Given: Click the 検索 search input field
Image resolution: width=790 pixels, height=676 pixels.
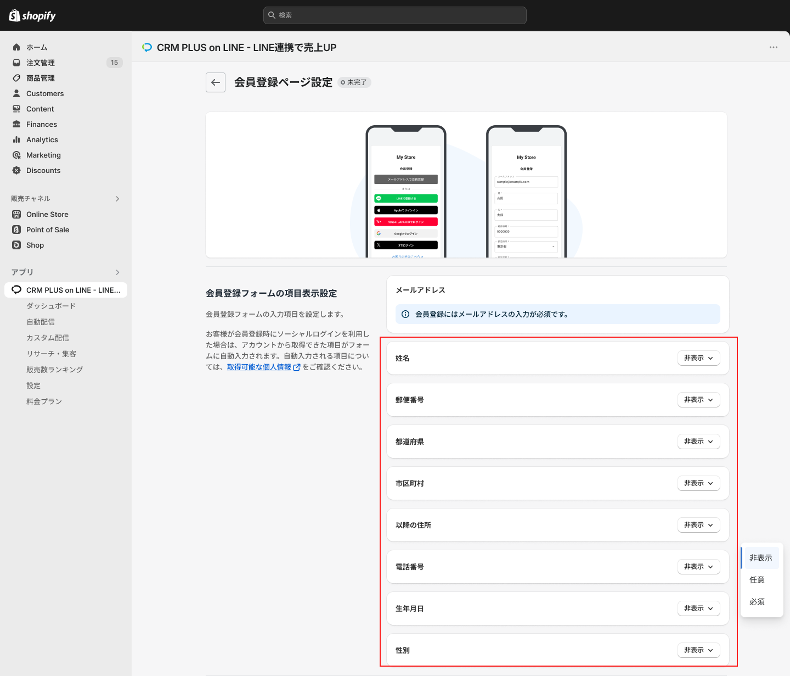Looking at the screenshot, I should 395,15.
